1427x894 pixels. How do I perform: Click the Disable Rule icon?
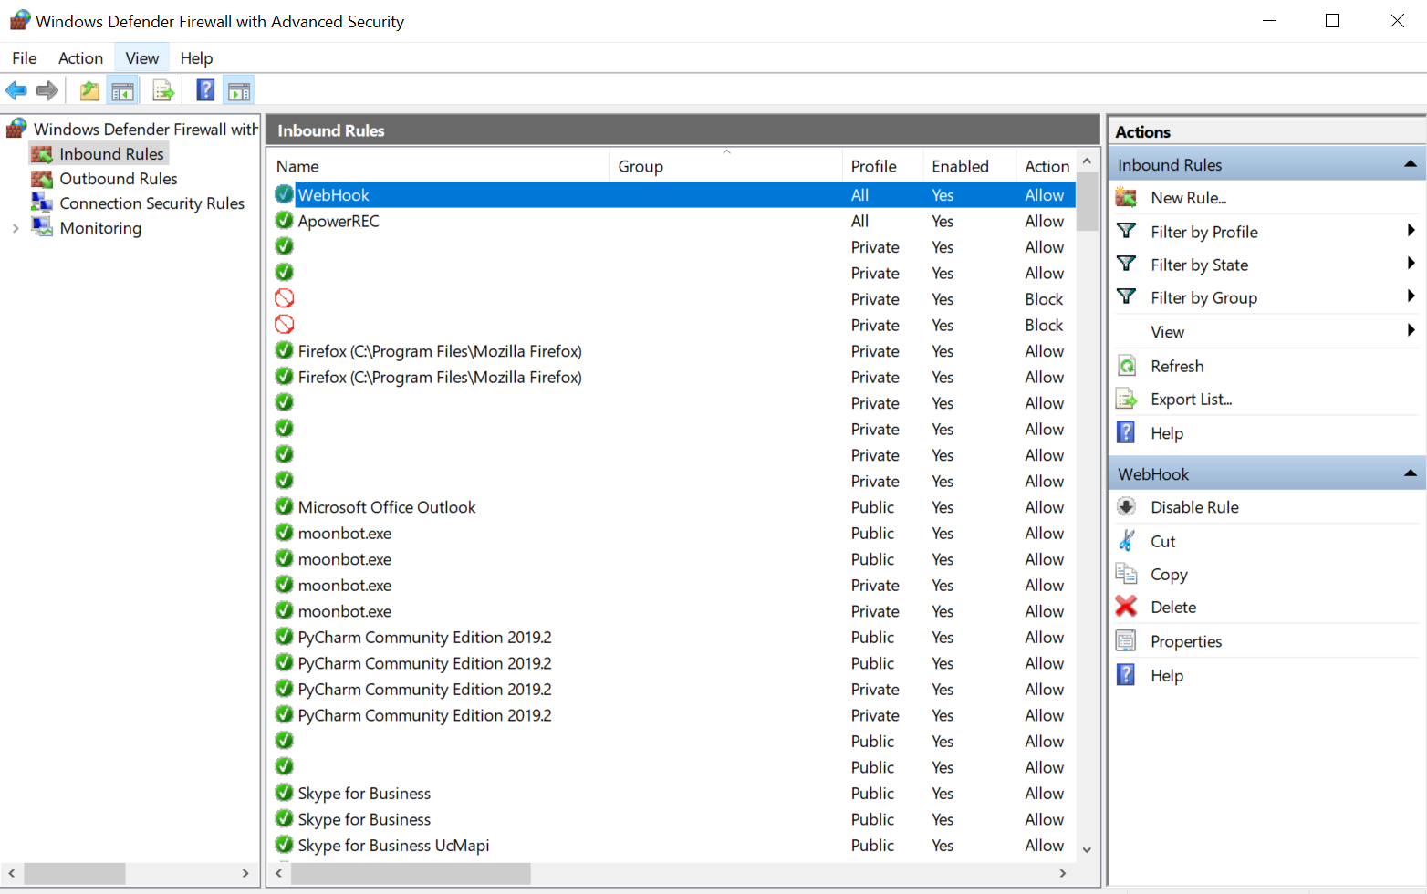pos(1127,506)
